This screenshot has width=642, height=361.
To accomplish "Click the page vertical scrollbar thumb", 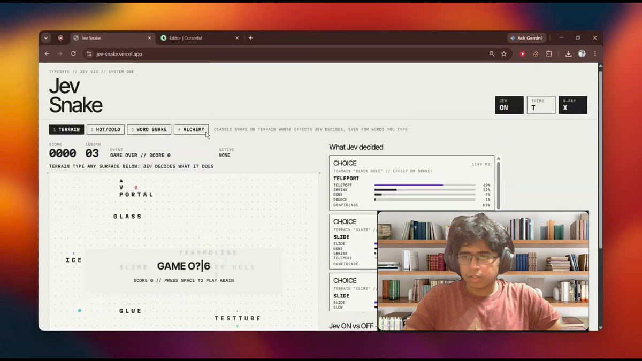I will 600,159.
